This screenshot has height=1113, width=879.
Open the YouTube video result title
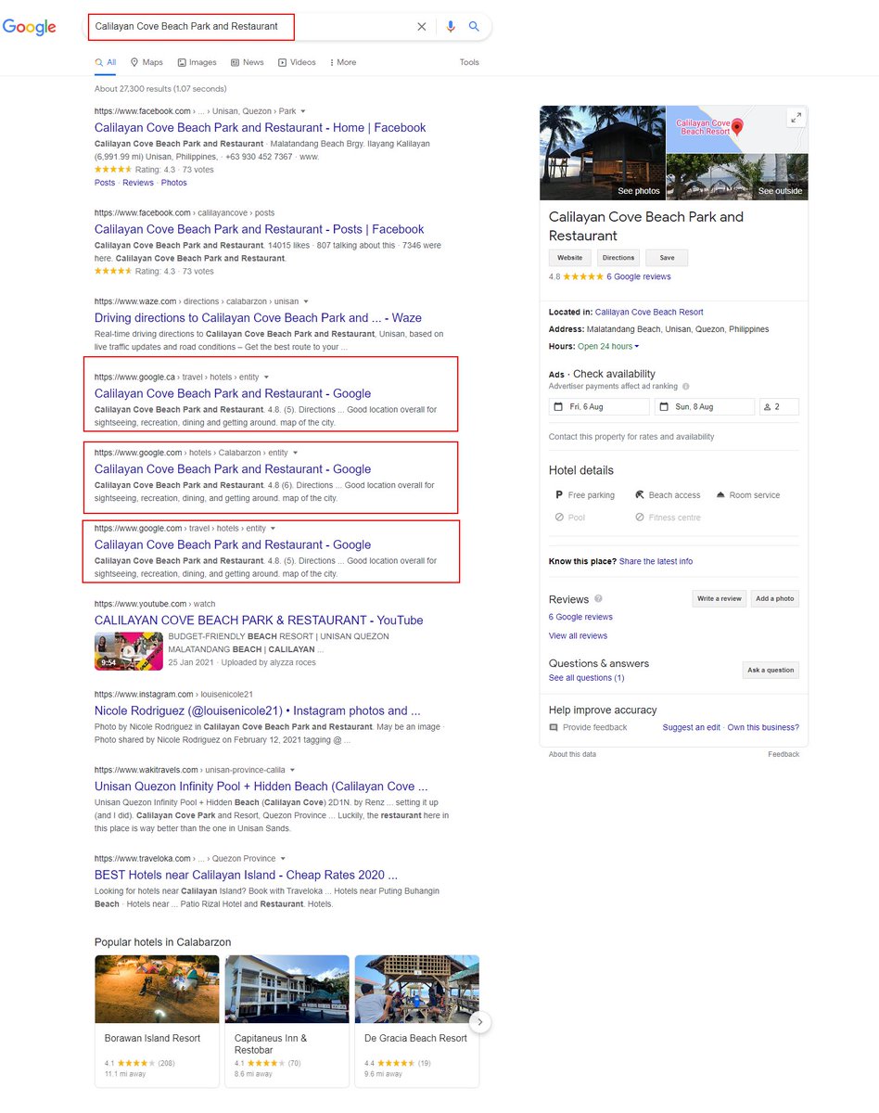pyautogui.click(x=259, y=620)
